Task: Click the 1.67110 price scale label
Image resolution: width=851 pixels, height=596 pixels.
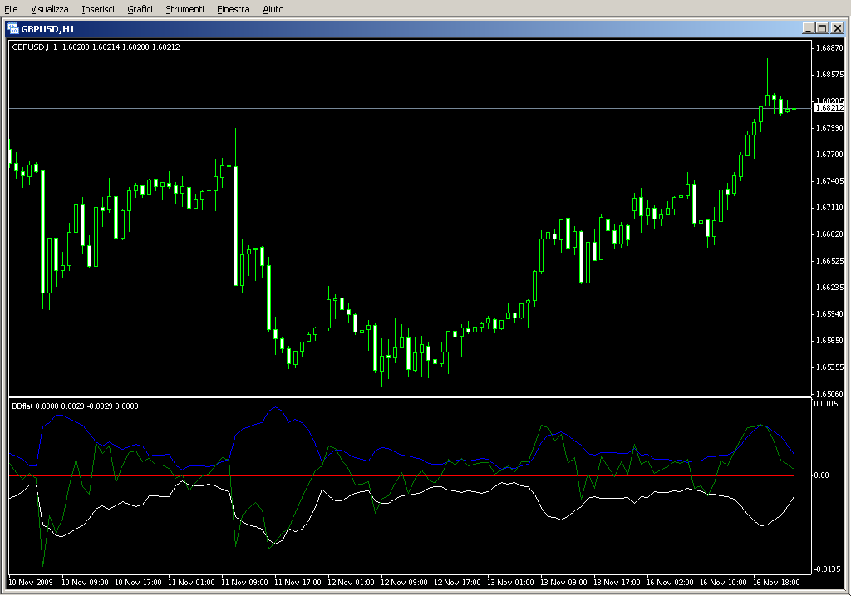Action: click(830, 207)
